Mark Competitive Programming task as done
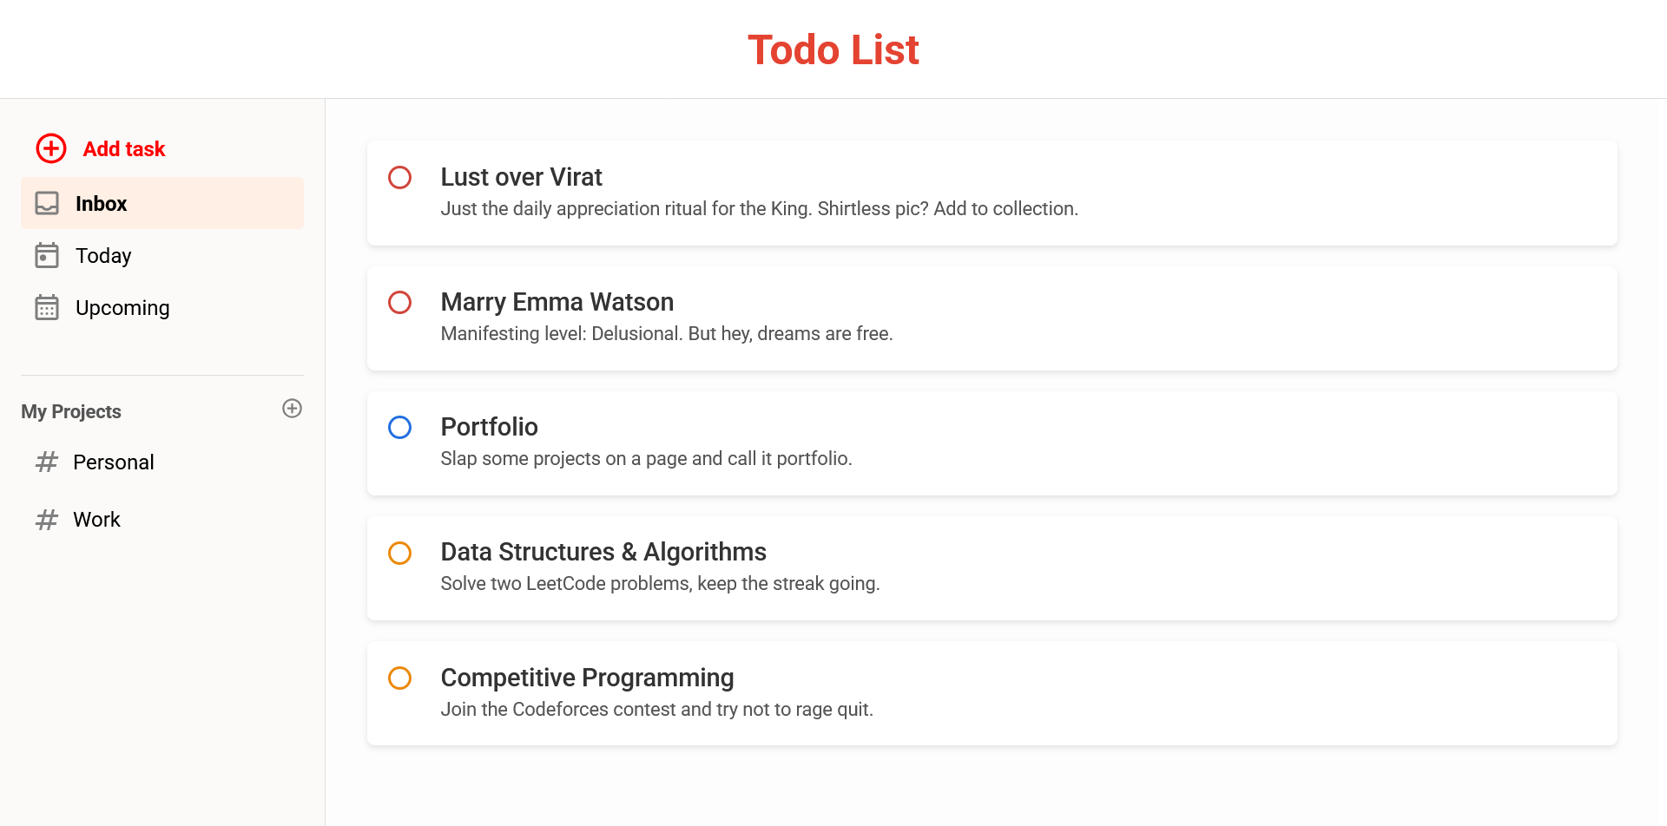The image size is (1667, 826). [x=400, y=678]
